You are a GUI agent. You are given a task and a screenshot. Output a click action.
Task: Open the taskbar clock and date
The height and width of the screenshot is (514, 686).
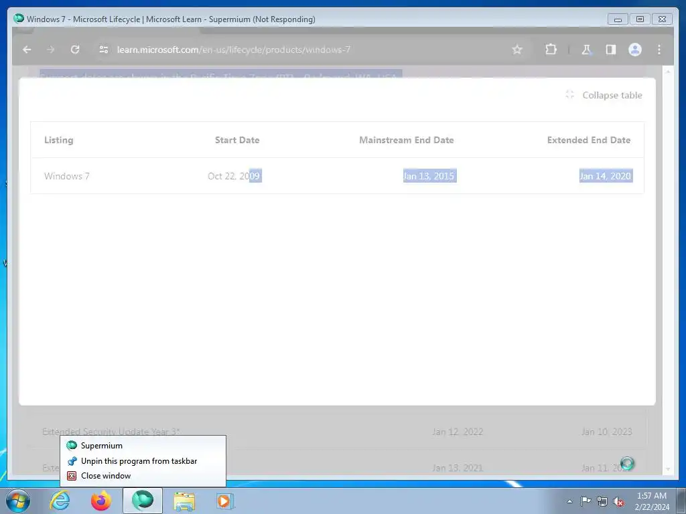pos(652,501)
